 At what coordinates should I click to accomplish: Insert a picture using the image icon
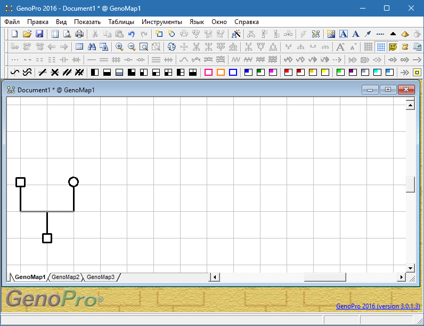(x=331, y=34)
